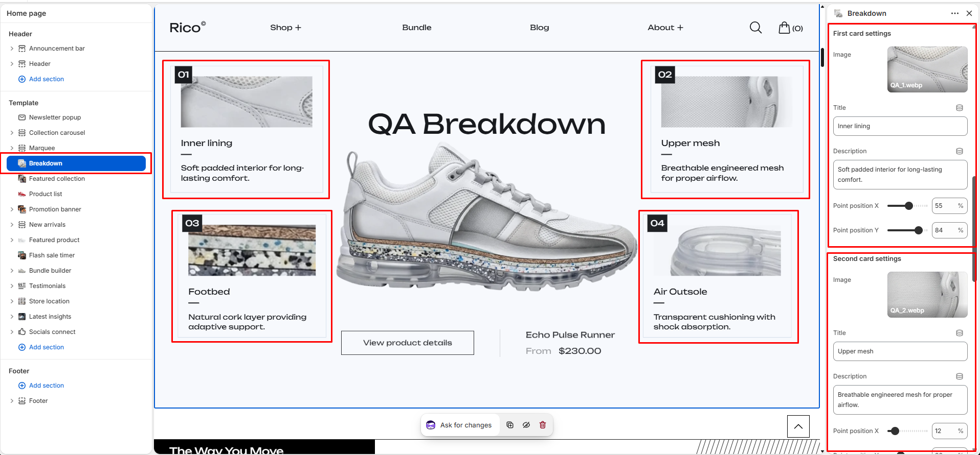The height and width of the screenshot is (455, 980).
Task: Expand the Latest insights section
Action: point(12,317)
